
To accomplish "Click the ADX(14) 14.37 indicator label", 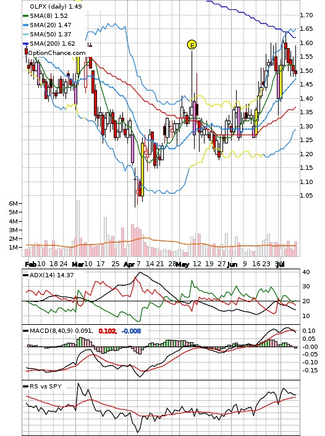I will click(x=51, y=275).
